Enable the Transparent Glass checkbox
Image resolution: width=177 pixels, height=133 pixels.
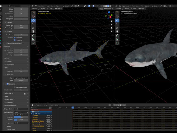click(x=15, y=87)
